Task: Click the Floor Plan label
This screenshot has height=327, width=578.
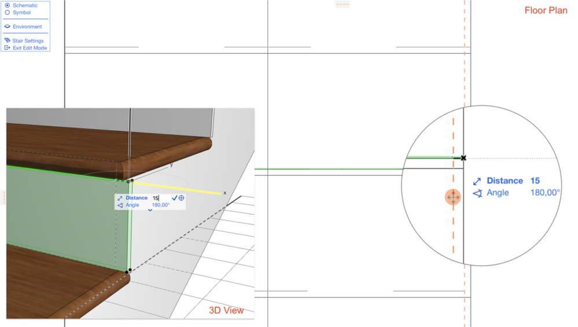Action: [x=546, y=10]
